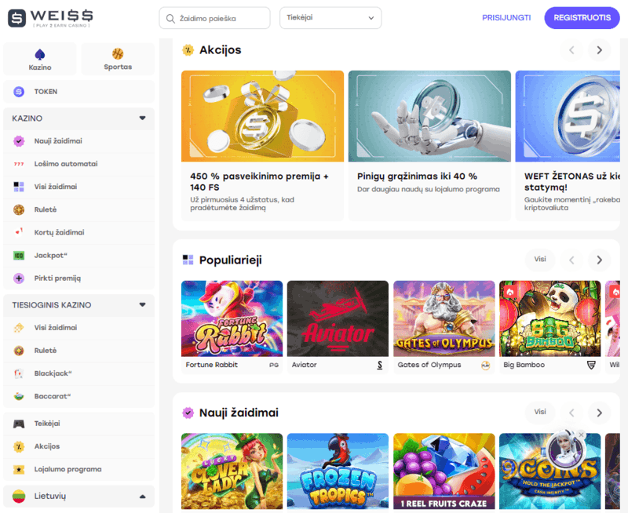Click the Jackpot green icon
Viewport: 628px width, 513px height.
pos(19,255)
